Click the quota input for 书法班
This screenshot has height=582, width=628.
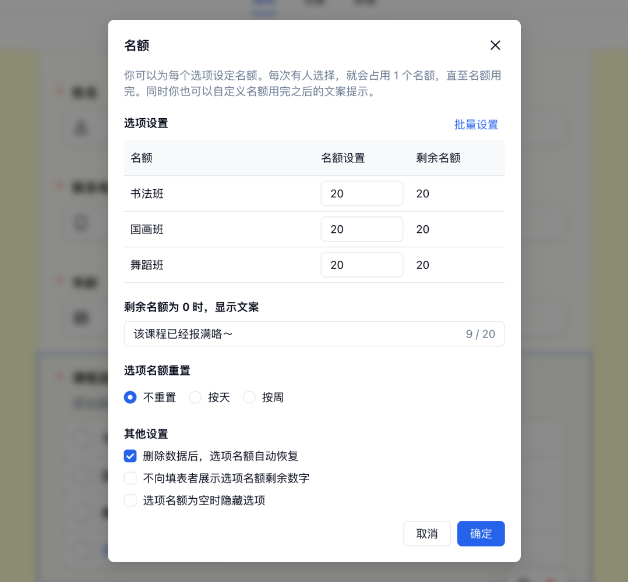(x=362, y=194)
